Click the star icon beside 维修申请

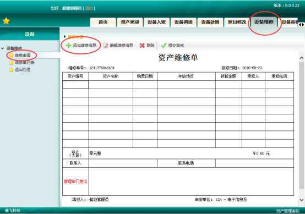tap(11, 56)
